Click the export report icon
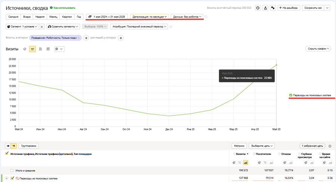The image size is (336, 182). [265, 7]
